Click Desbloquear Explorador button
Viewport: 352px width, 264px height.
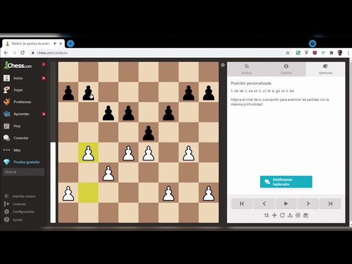[x=286, y=182]
